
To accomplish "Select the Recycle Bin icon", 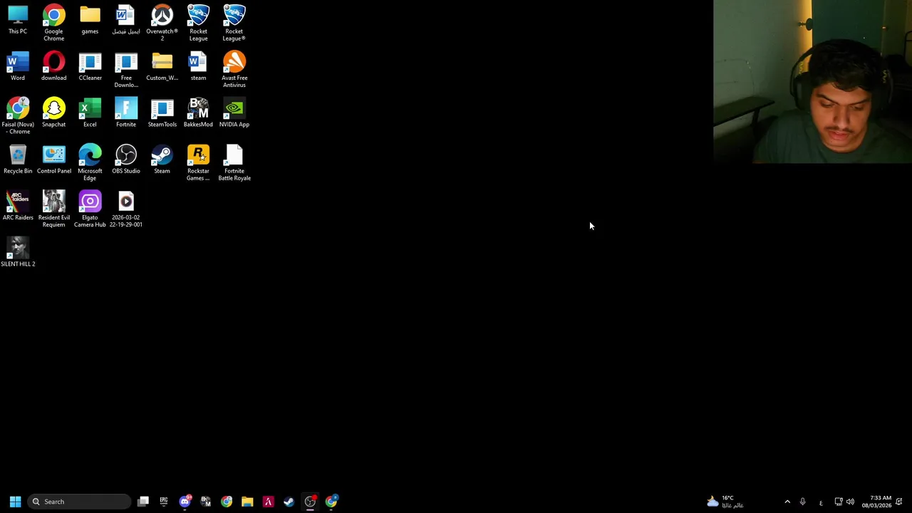I will click(x=18, y=159).
